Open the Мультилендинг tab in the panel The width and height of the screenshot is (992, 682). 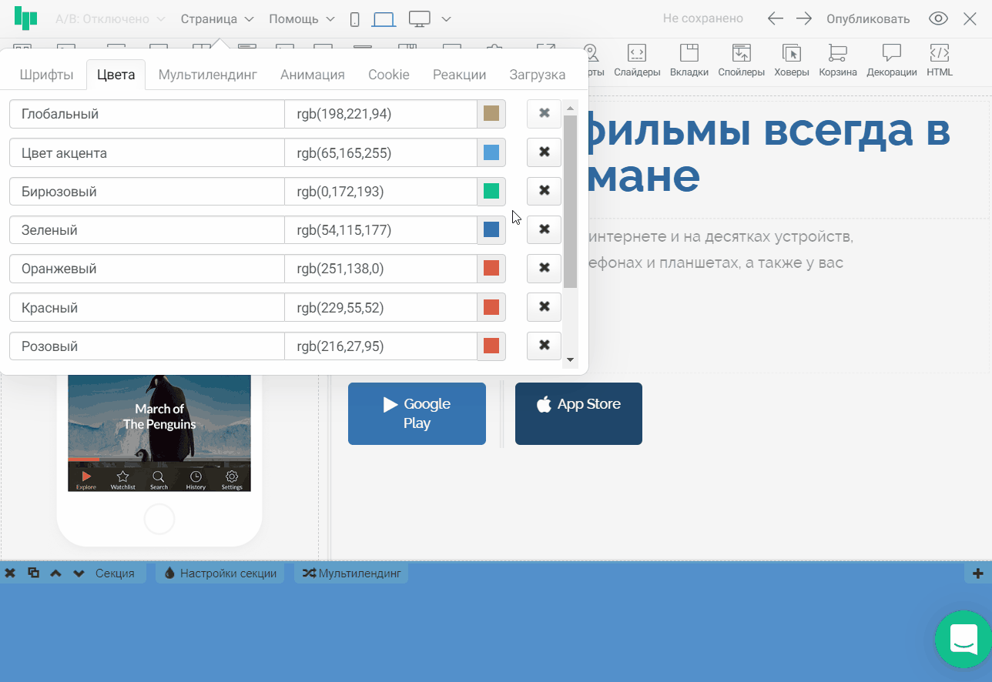point(208,75)
